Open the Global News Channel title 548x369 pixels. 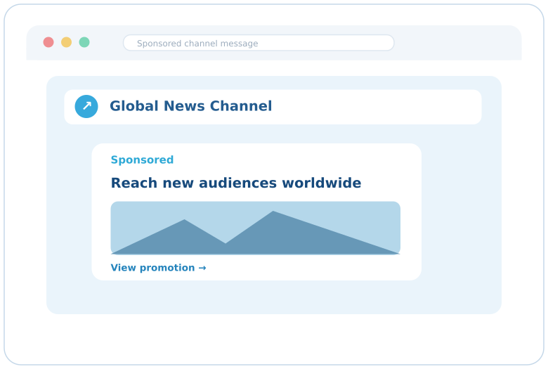pos(191,106)
